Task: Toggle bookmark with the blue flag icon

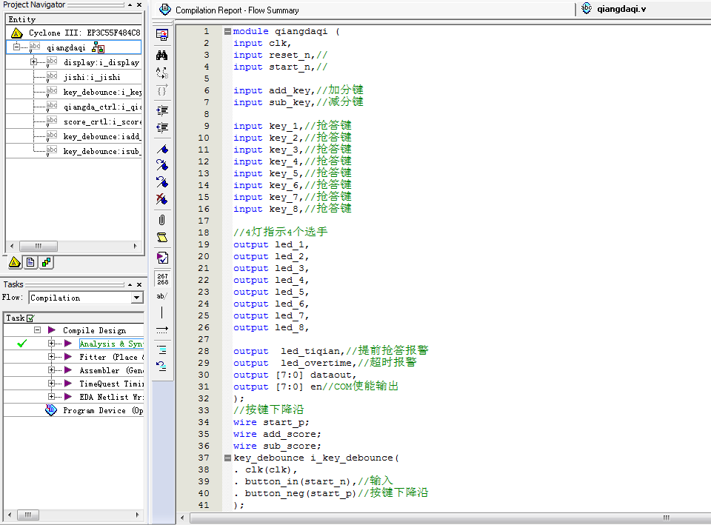Action: (161, 150)
